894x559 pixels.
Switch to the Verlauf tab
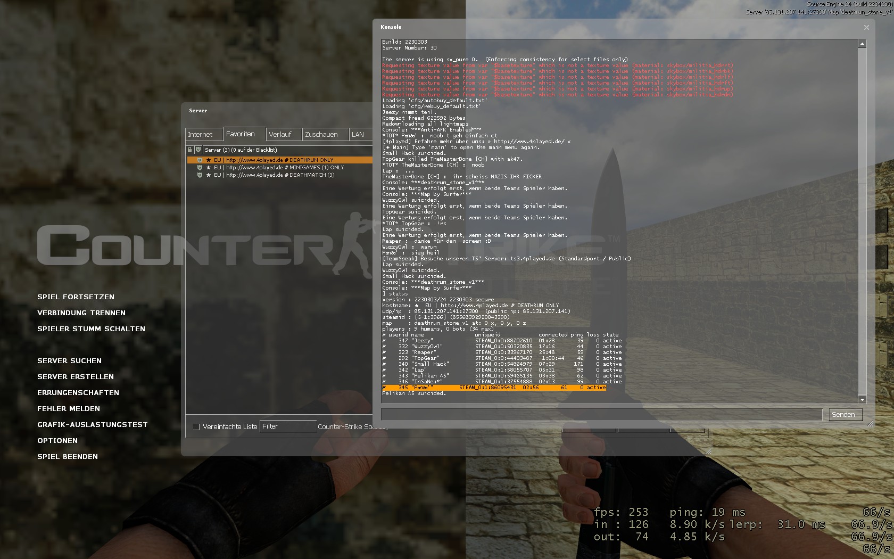coord(284,135)
